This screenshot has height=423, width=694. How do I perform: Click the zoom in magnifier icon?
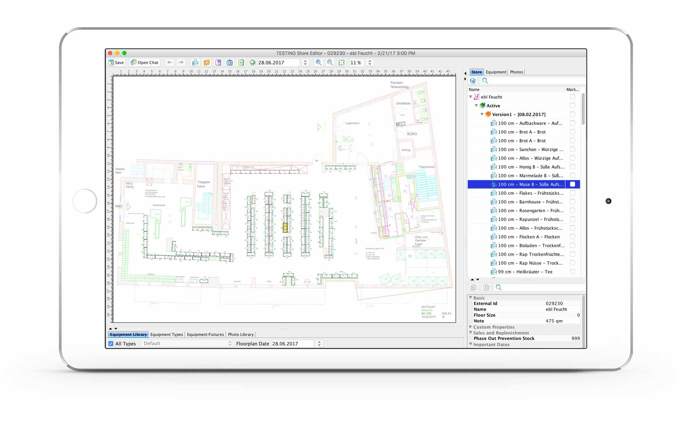point(318,63)
